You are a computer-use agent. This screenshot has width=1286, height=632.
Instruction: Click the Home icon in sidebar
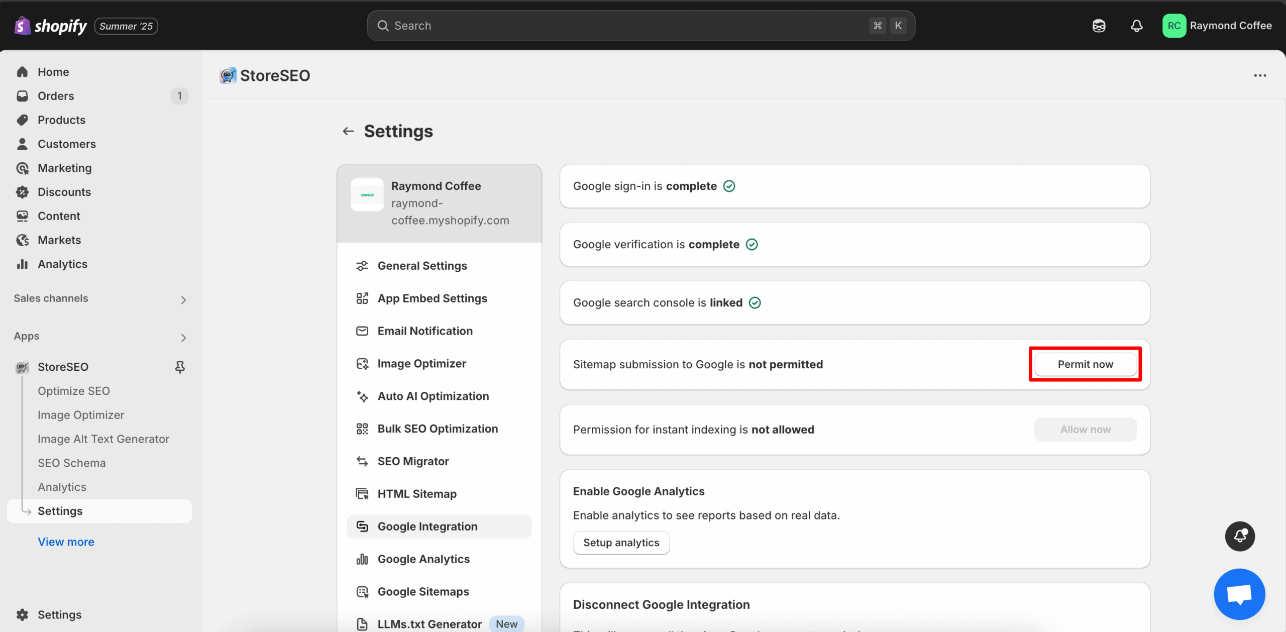(x=22, y=72)
